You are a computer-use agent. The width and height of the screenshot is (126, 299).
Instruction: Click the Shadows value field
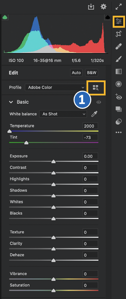point(90,191)
